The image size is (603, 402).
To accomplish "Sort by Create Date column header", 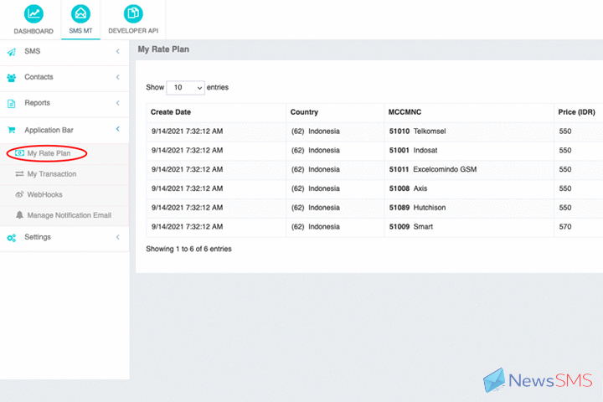I will coord(171,112).
